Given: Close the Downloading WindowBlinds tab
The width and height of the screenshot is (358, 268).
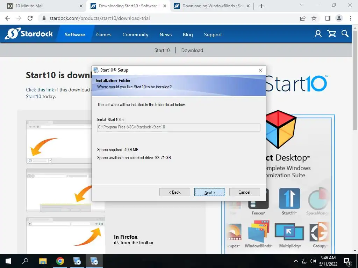Looking at the screenshot, I should pyautogui.click(x=248, y=6).
